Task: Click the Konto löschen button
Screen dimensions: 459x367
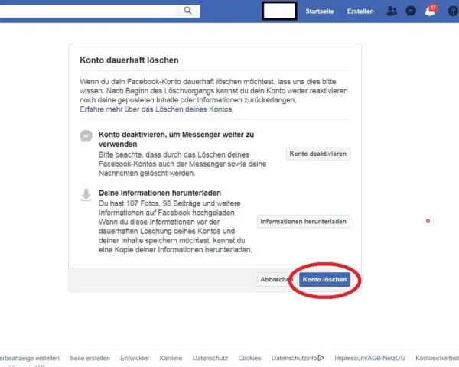Action: point(324,280)
